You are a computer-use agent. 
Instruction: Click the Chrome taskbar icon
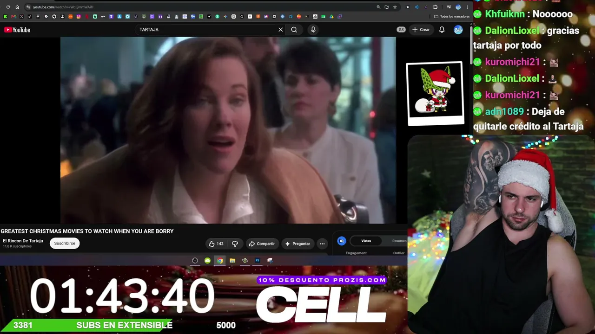pyautogui.click(x=220, y=261)
